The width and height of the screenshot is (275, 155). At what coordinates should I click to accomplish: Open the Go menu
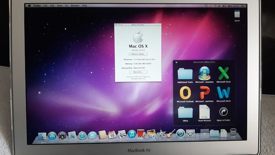[x=66, y=6]
